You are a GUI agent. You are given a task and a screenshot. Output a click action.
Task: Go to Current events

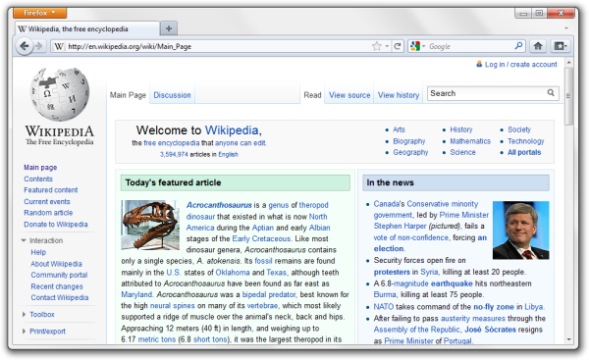47,202
